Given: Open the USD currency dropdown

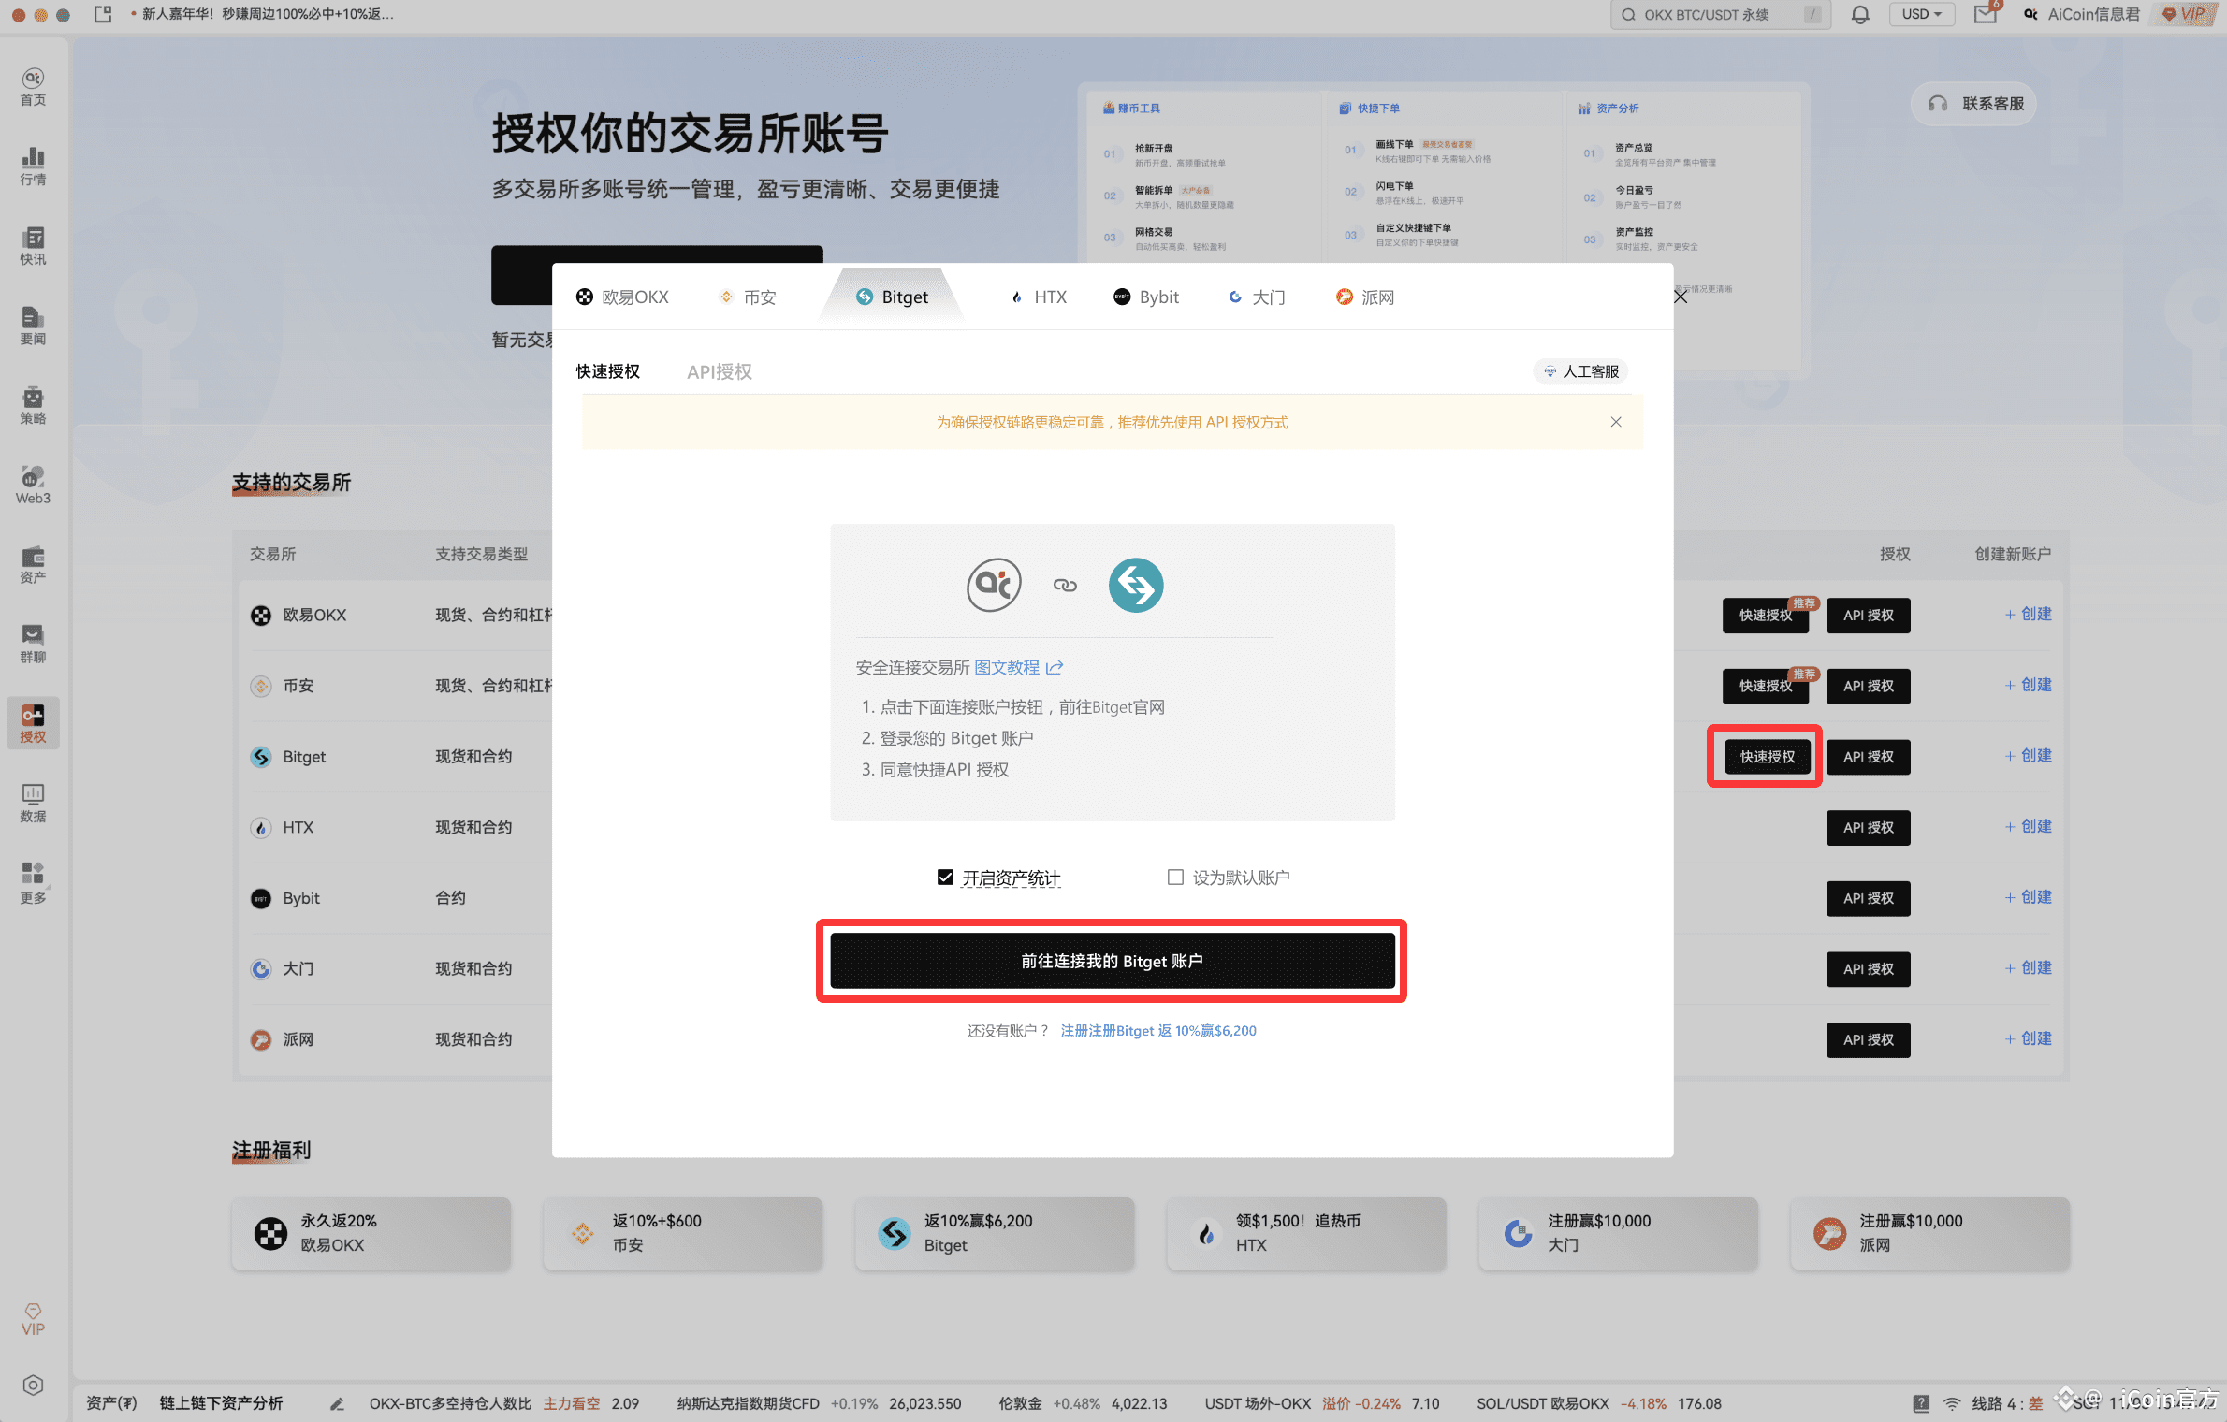Looking at the screenshot, I should [1922, 14].
